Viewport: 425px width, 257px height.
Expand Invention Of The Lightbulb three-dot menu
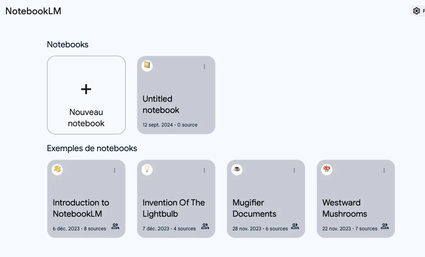point(205,170)
